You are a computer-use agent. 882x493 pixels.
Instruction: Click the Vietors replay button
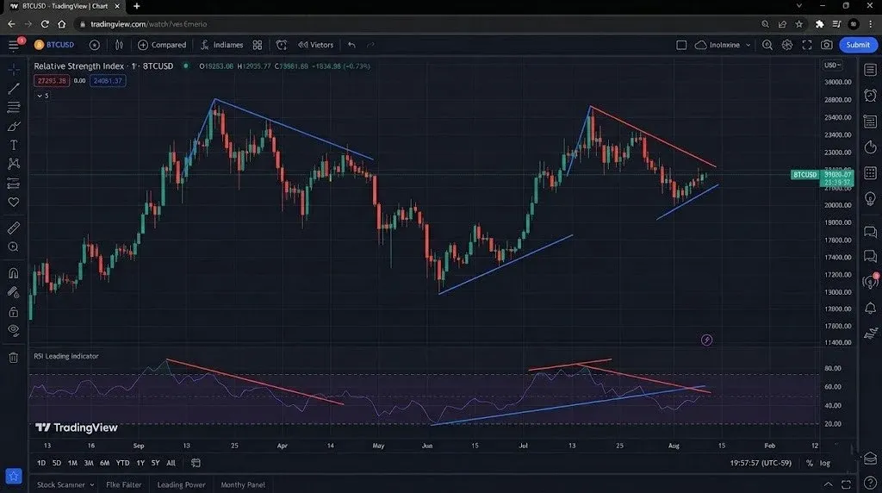click(x=315, y=45)
